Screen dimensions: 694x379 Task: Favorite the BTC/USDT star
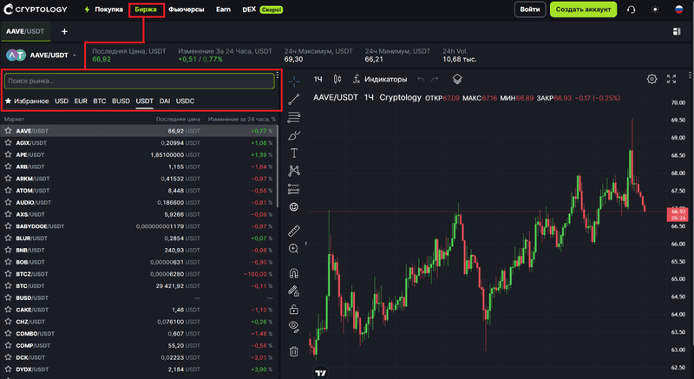(8, 285)
